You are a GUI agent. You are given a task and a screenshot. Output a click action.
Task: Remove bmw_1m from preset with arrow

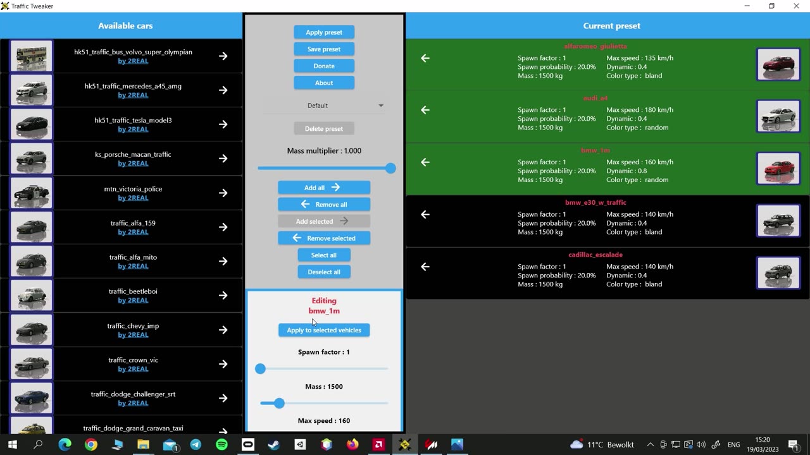425,162
